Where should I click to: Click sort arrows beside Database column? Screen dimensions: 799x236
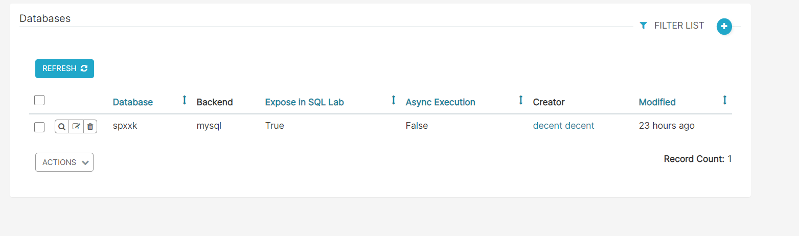click(x=185, y=101)
